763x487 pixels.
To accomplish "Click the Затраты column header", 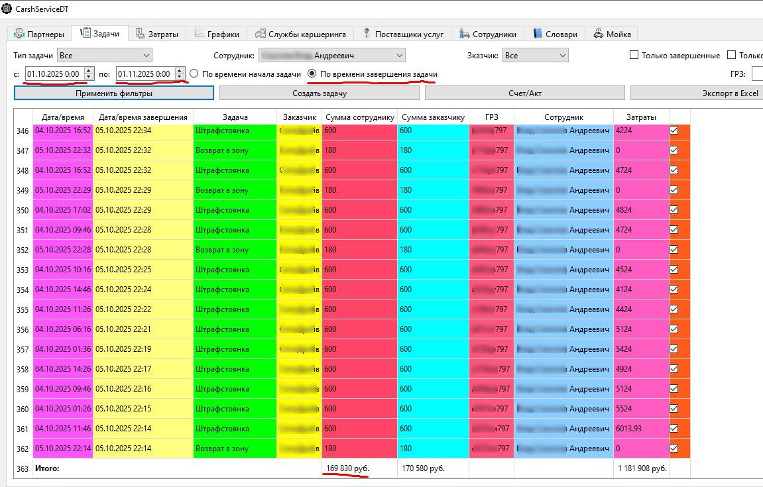I will coord(641,117).
